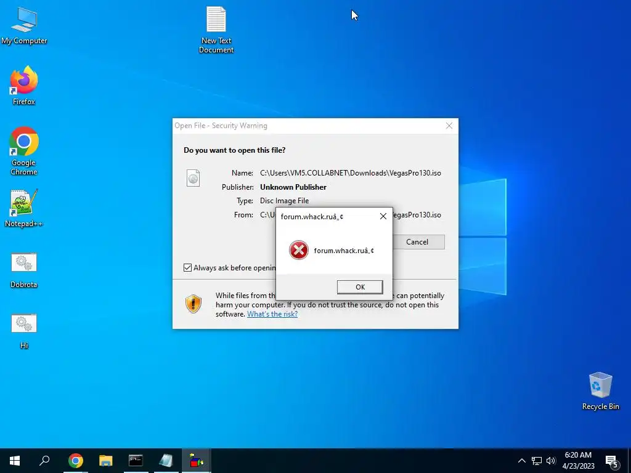Click the Name path ending in VegasPro130.iso
Viewport: 631px width, 473px height.
(x=351, y=173)
